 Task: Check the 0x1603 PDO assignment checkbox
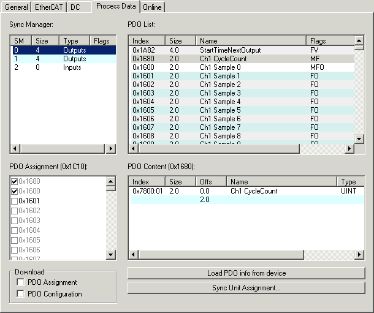(15, 221)
